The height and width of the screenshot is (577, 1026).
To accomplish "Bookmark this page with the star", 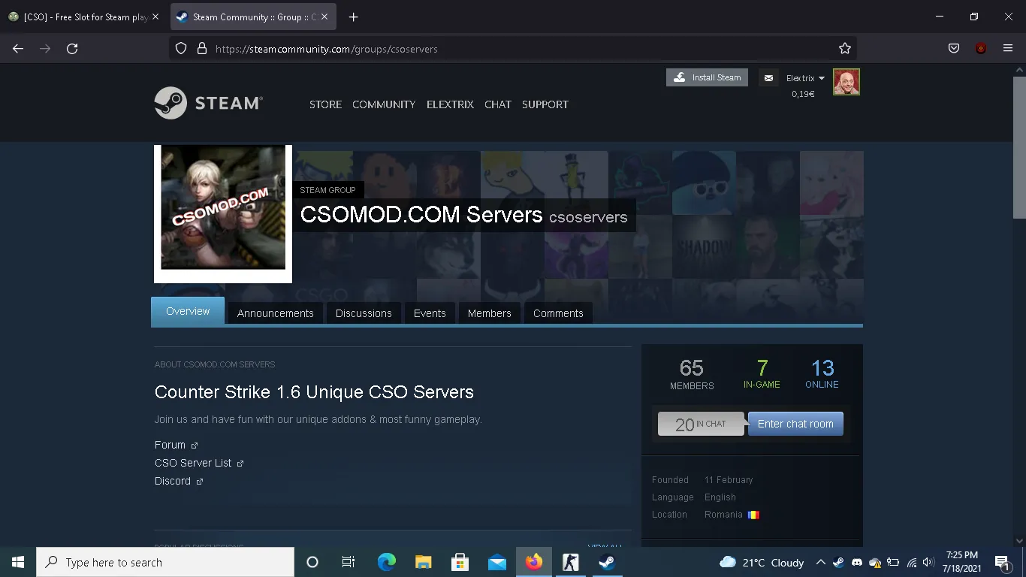I will 845,49.
